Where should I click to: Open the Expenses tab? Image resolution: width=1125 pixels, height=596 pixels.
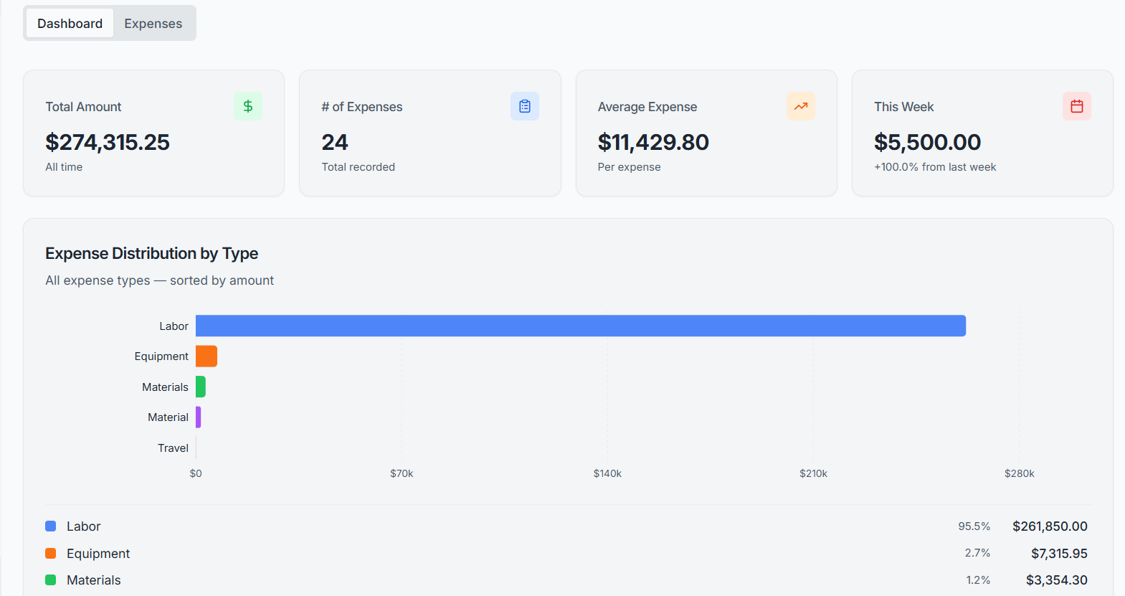click(x=153, y=24)
